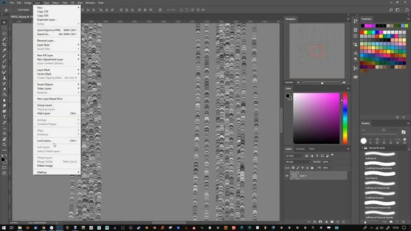This screenshot has width=411, height=231.
Task: Switch to the Channels tab
Action: pyautogui.click(x=300, y=149)
